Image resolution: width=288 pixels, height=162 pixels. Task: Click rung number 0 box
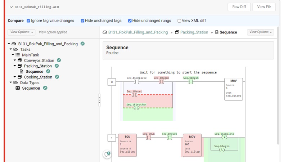tap(112, 82)
